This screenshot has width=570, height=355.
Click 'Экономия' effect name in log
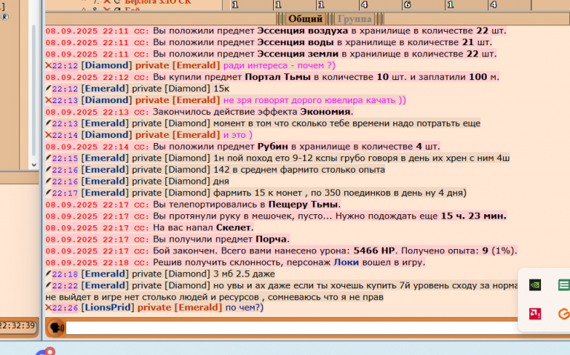click(x=325, y=112)
